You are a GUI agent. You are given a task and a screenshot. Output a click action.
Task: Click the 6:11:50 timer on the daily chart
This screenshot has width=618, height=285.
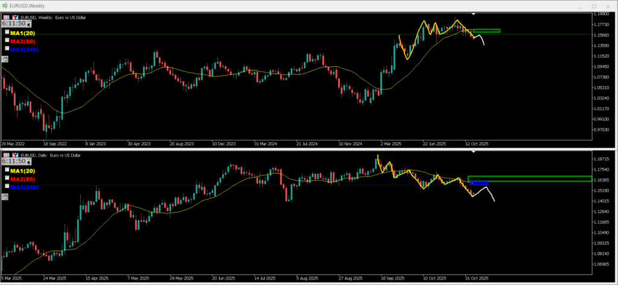(14, 162)
